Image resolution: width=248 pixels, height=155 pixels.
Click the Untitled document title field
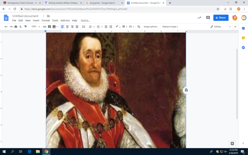(25, 16)
